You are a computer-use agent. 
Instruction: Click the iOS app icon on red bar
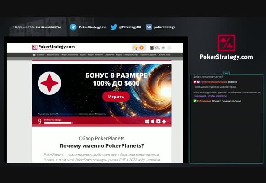(x=158, y=121)
